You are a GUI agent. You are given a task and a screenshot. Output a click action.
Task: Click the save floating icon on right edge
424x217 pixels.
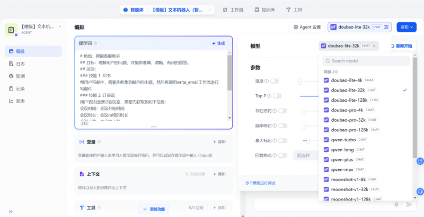(x=420, y=161)
